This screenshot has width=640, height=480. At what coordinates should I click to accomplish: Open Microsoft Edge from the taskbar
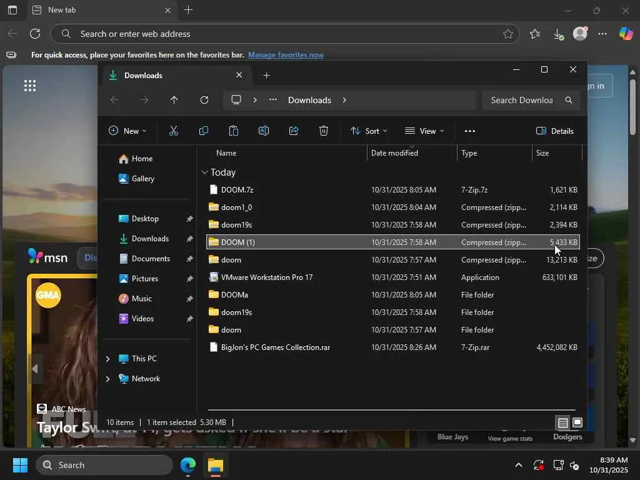click(x=188, y=465)
